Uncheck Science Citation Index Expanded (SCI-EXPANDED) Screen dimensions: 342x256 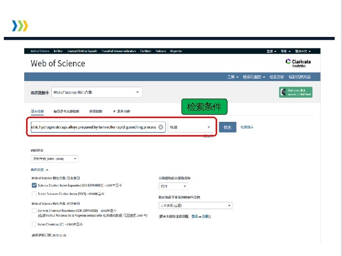tap(34, 185)
